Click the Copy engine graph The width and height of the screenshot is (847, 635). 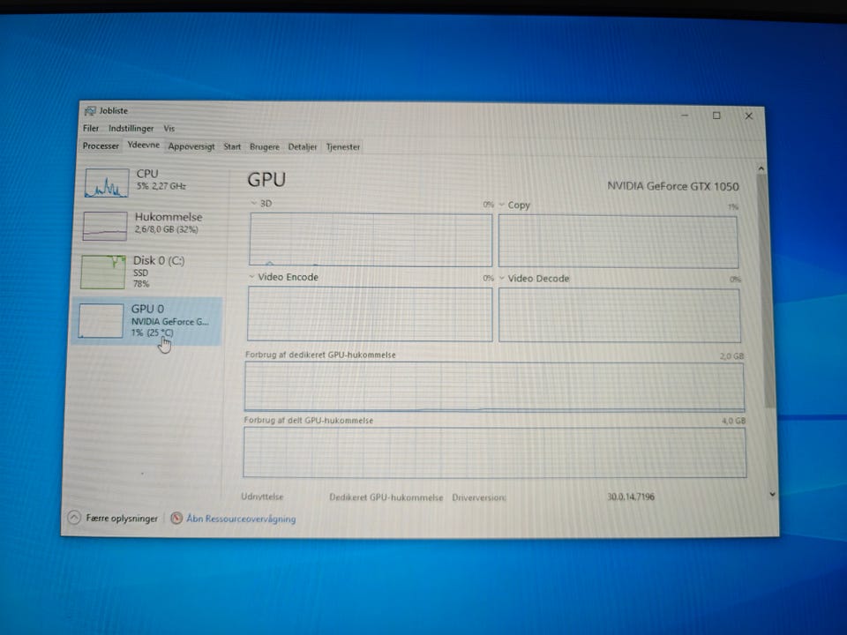click(618, 242)
